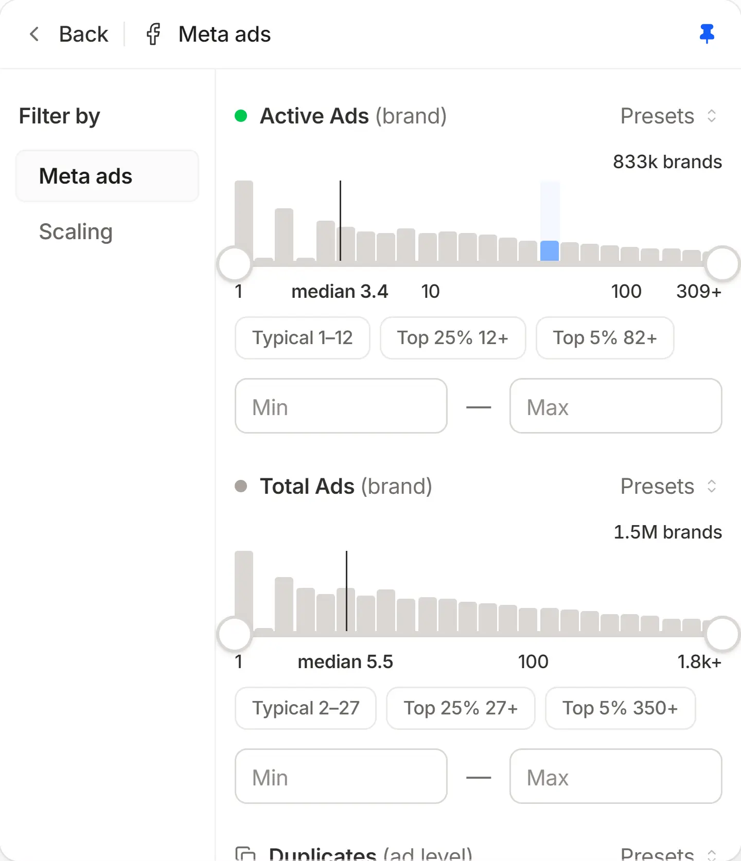Choose the Top 5% 350+ preset
Screen dimensions: 741x861
620,708
